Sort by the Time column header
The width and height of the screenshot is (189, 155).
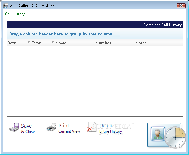36,43
